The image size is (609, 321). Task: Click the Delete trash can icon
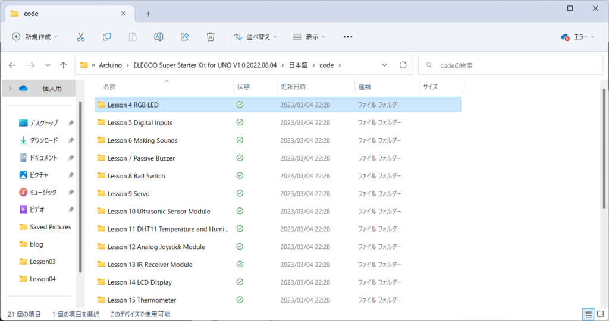[x=211, y=37]
